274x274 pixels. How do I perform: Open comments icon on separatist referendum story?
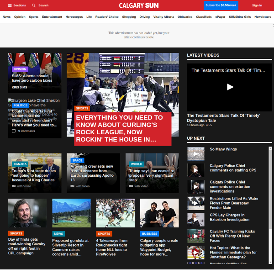14,131
